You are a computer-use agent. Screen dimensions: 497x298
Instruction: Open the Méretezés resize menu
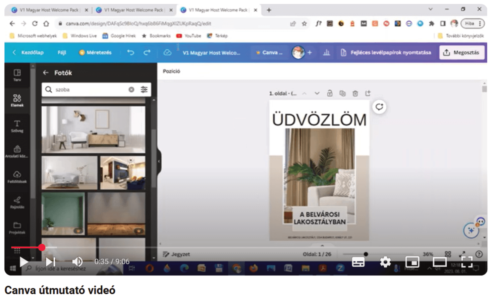tap(95, 52)
